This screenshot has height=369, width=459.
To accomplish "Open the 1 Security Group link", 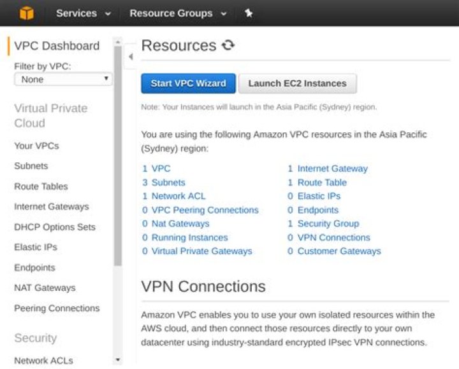I will tap(323, 224).
